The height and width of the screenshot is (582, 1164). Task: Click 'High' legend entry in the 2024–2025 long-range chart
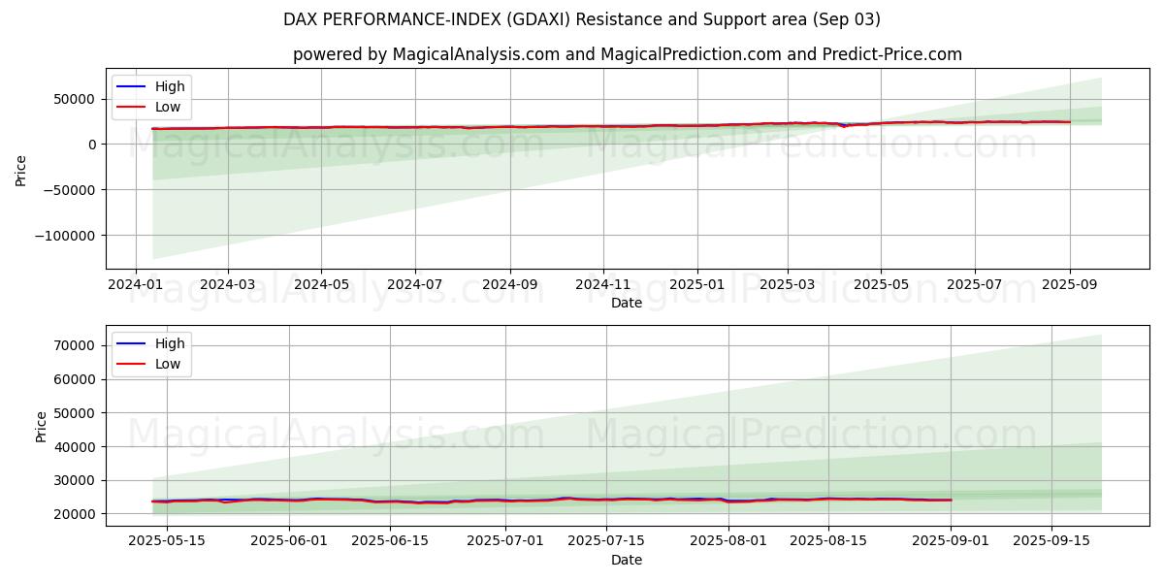click(x=151, y=86)
